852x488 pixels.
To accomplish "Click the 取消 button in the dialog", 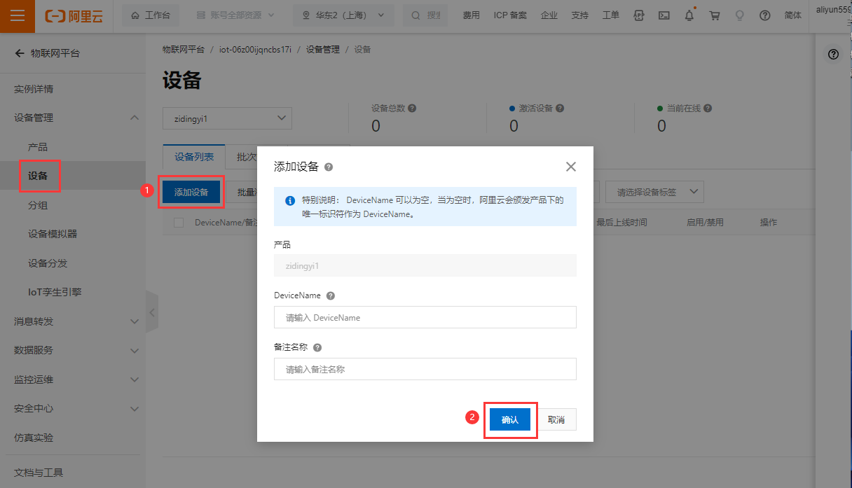I will (x=556, y=420).
